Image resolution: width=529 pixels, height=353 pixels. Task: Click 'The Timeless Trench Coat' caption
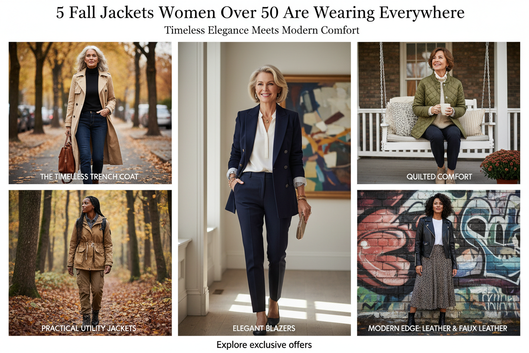(89, 176)
